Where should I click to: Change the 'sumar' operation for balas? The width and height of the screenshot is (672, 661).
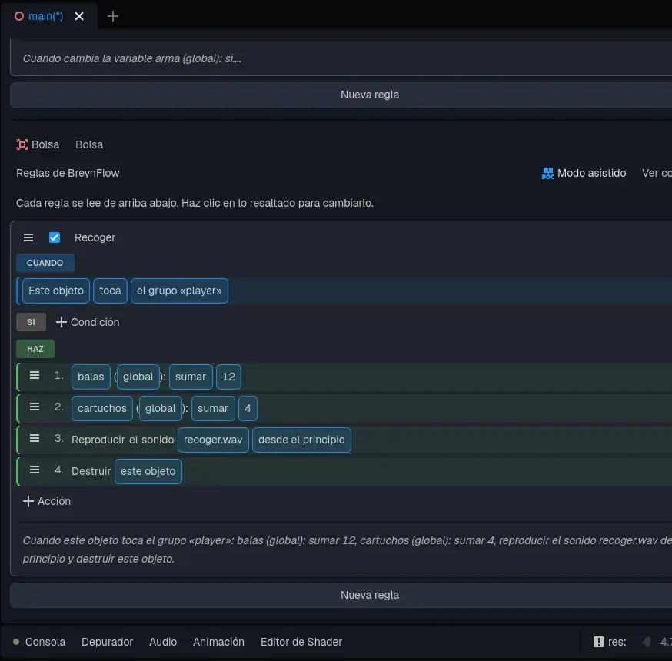click(191, 377)
